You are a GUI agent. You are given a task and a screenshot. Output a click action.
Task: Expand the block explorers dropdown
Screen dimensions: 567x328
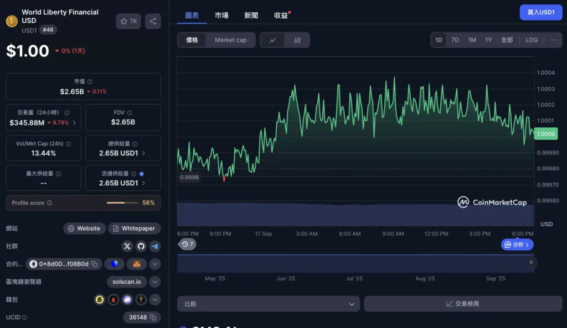155,282
